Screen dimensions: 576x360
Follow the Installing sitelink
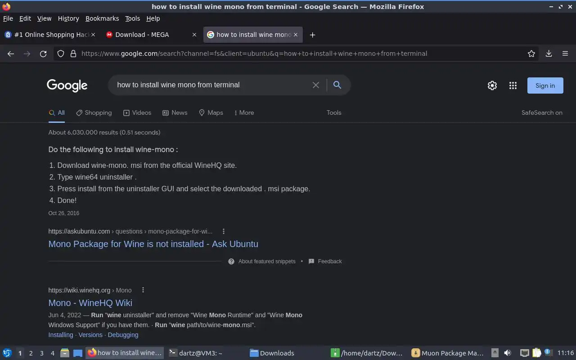tap(61, 335)
